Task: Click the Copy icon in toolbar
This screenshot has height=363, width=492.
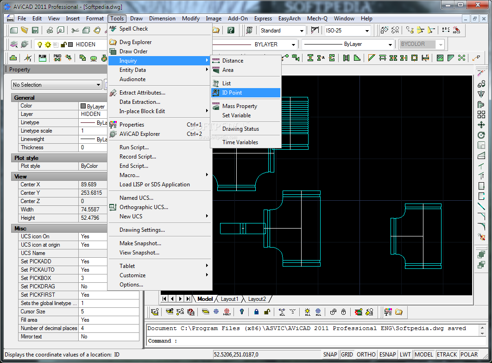Action: click(86, 30)
